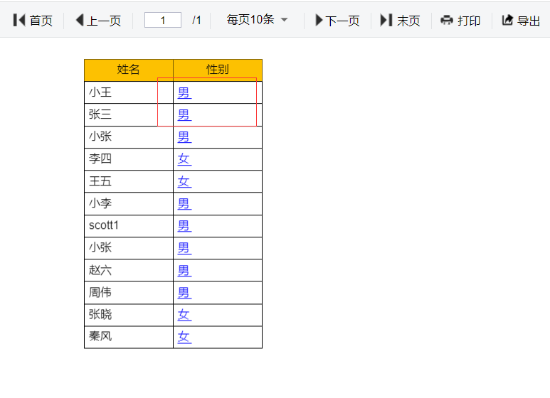Select the name cell 秦风

(129, 337)
